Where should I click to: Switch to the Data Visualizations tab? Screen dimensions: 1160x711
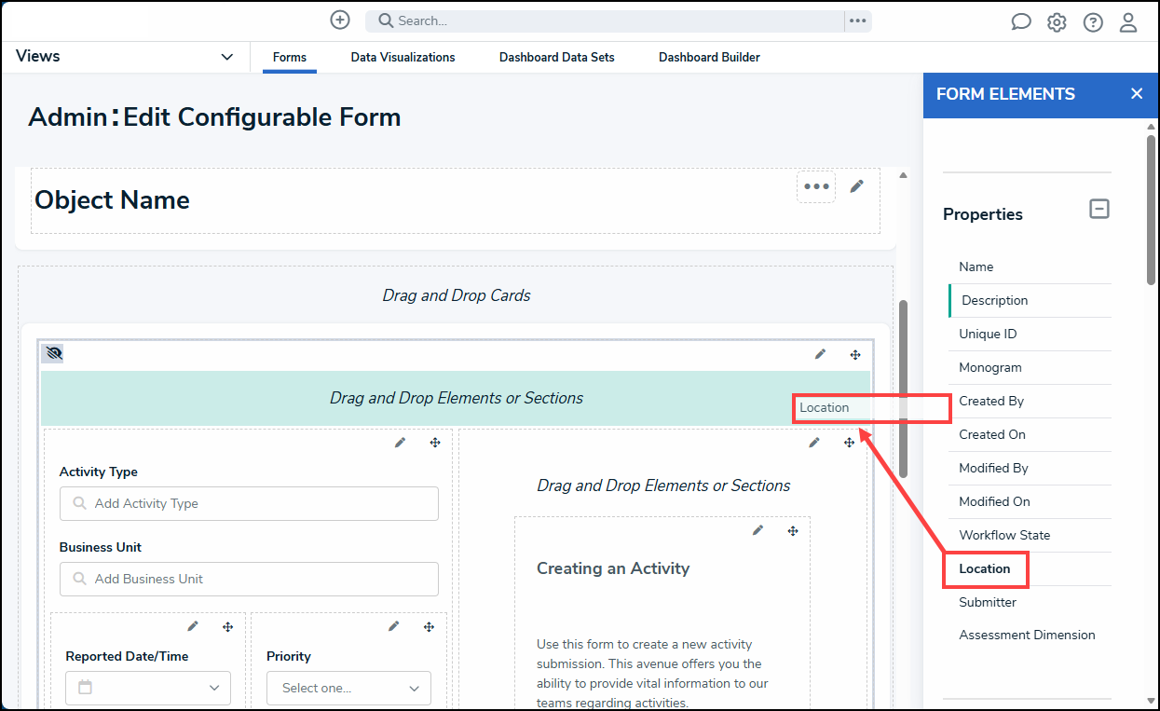point(403,57)
